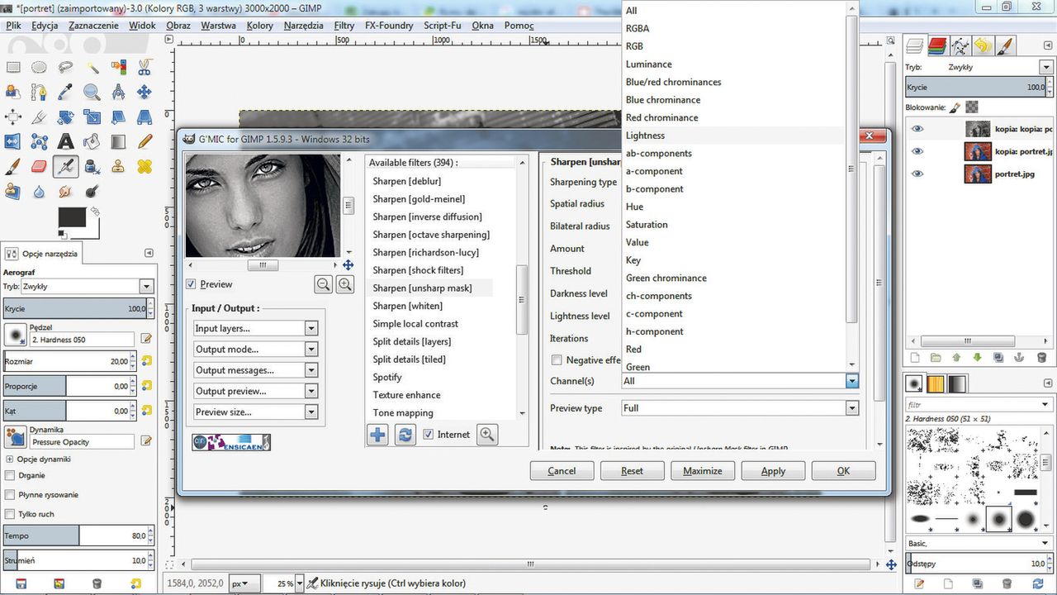Enable the Tylko ruch checkbox
Screen dimensions: 1057x595
10,514
